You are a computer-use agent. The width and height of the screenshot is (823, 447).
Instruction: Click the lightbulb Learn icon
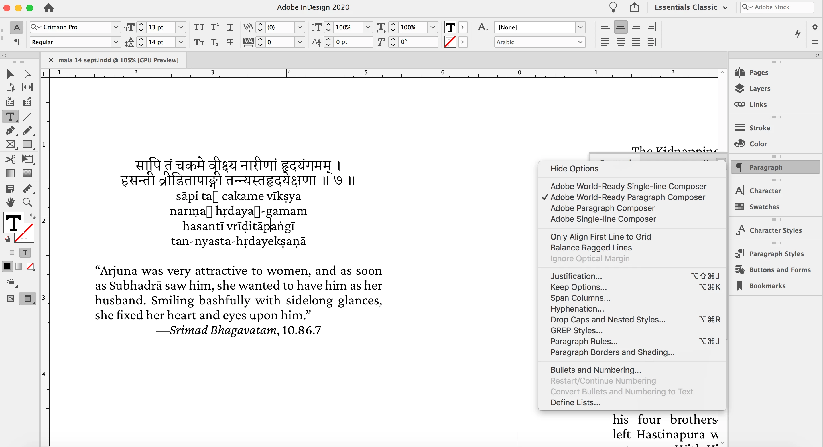click(x=613, y=7)
